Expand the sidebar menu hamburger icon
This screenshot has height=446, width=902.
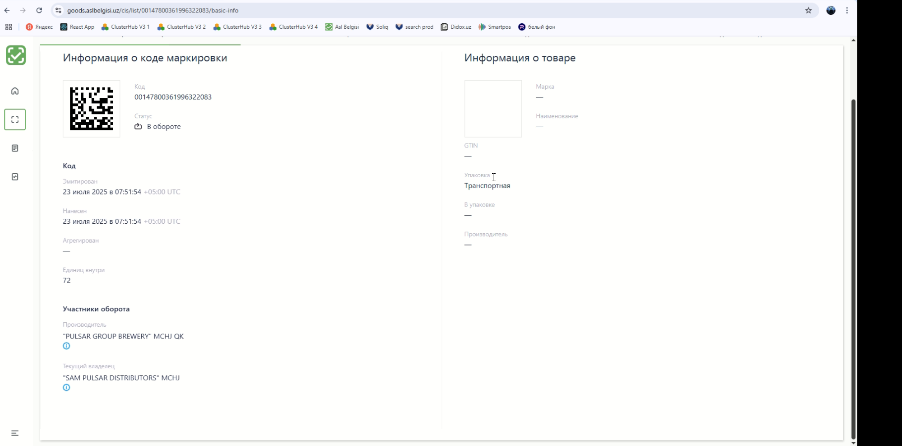(x=15, y=433)
